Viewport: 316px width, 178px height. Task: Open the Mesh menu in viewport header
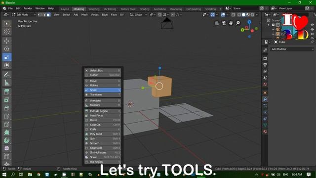coord(84,14)
